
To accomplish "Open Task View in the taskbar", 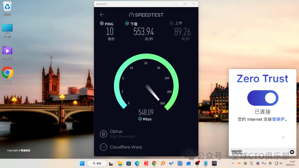I will click(111, 163).
